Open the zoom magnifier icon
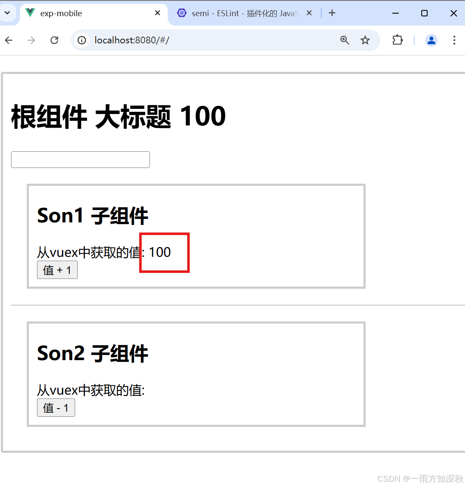Screen dimensions: 465x486 click(344, 40)
